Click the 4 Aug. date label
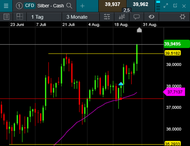The image size is (190, 146). [x=94, y=25]
